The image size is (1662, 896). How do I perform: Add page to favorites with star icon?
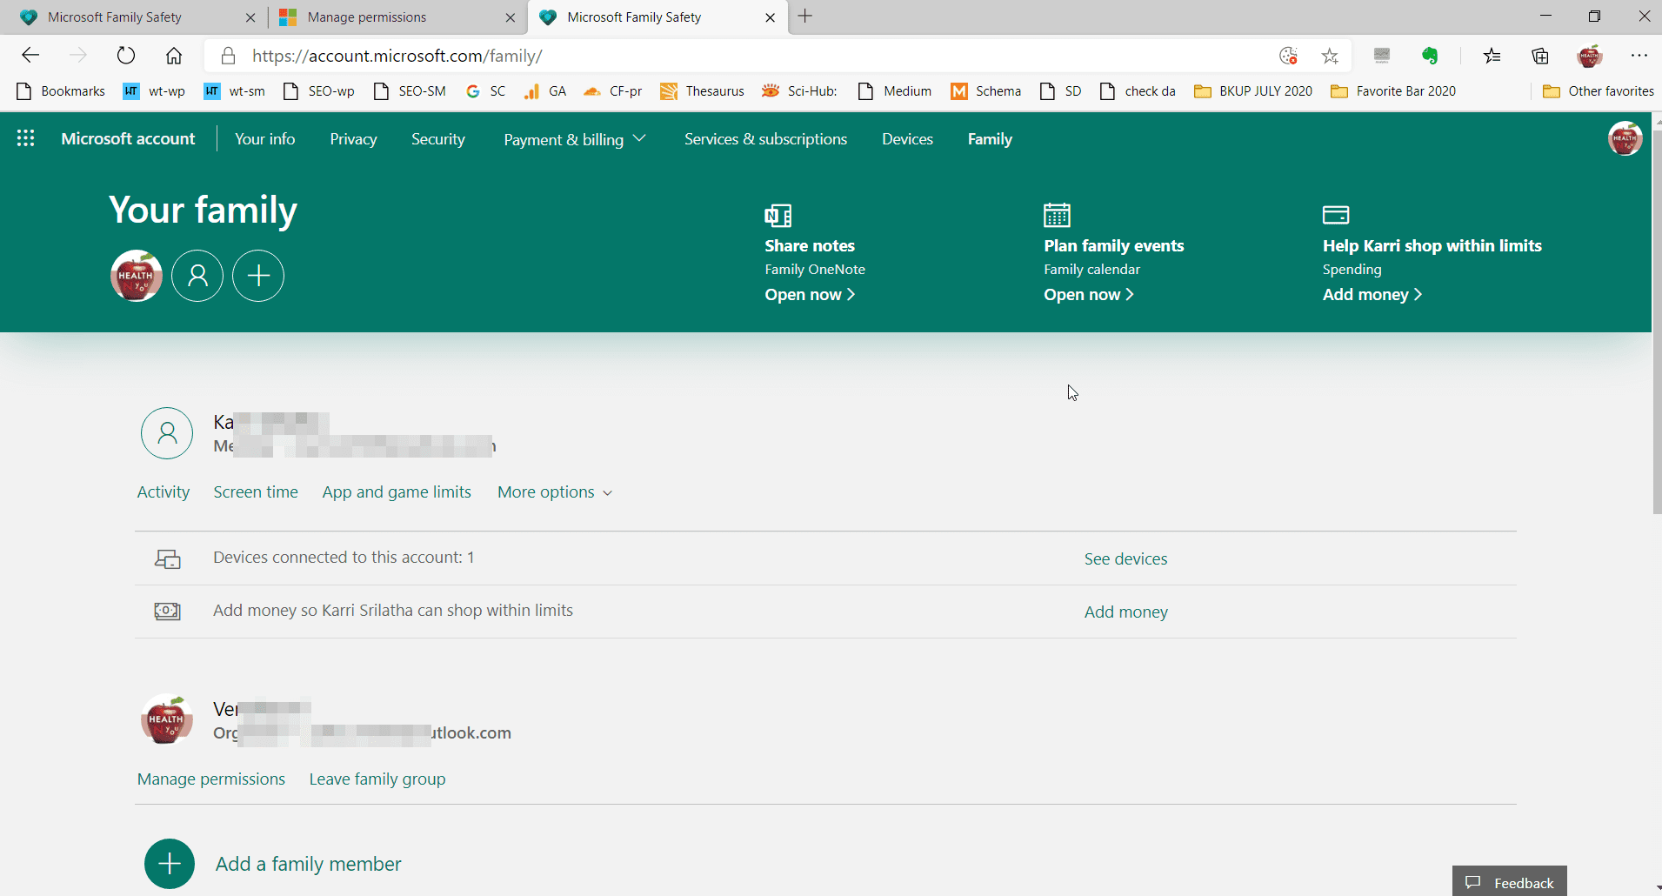[1330, 56]
